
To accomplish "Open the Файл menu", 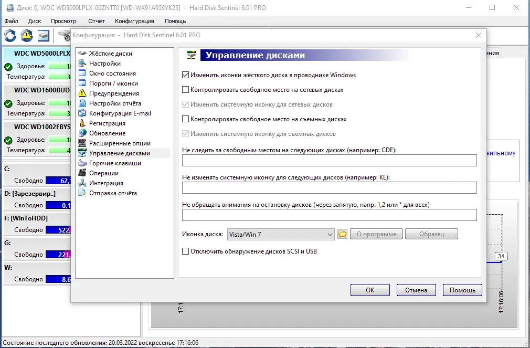I will 11,21.
